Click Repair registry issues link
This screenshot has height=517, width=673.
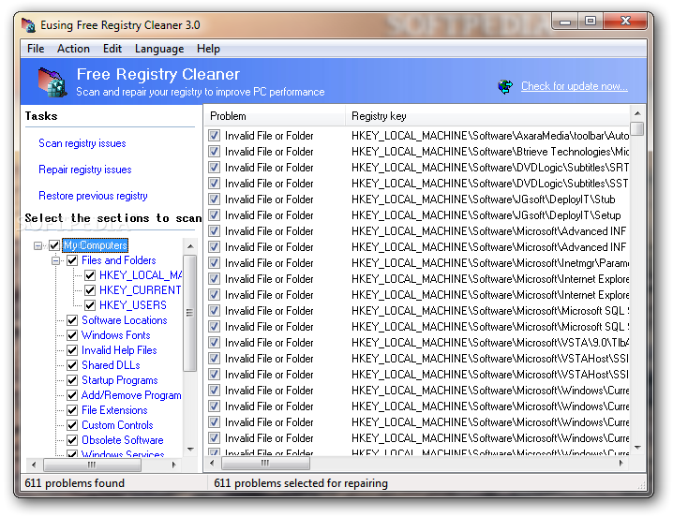pyautogui.click(x=85, y=170)
